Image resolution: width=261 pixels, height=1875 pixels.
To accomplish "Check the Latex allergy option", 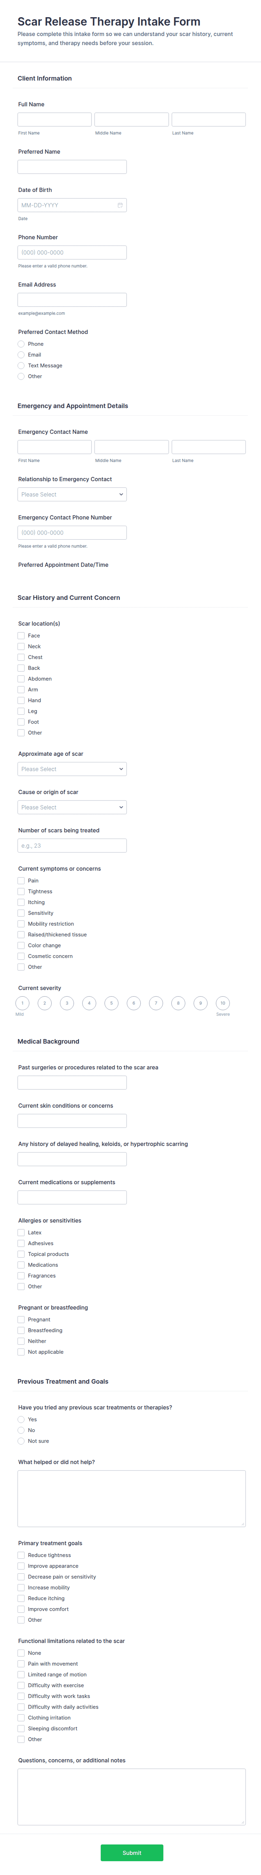I will click(x=21, y=1232).
